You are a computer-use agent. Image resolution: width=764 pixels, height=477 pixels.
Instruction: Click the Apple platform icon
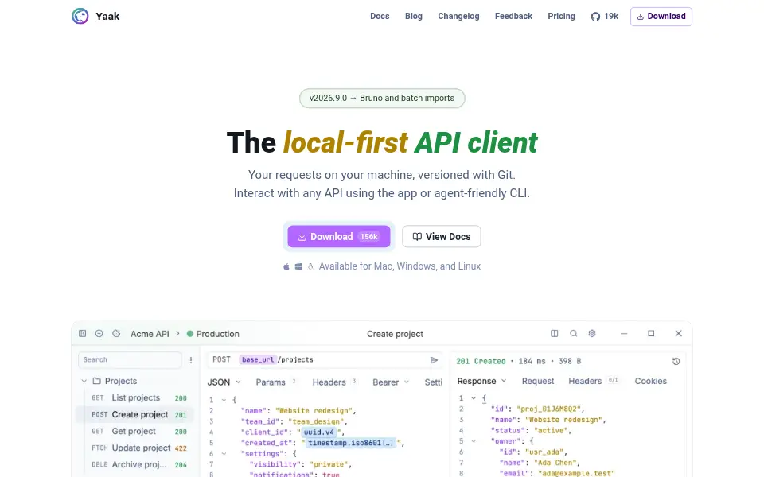click(x=286, y=266)
